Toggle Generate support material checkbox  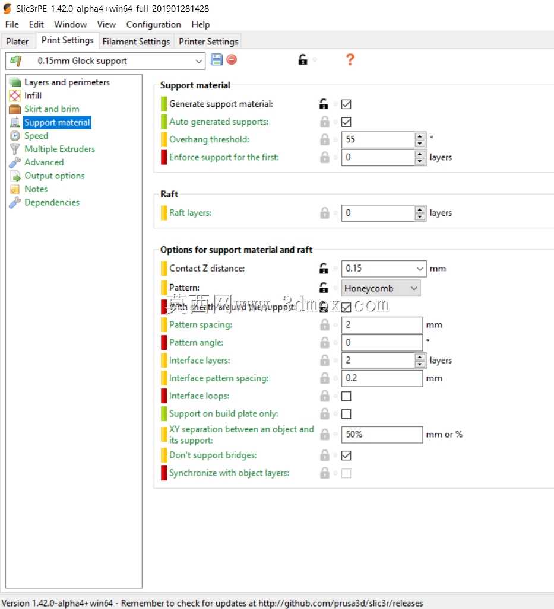[x=346, y=104]
